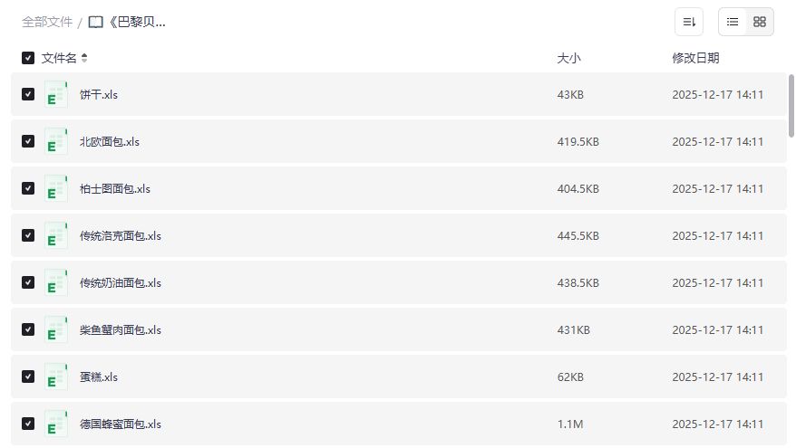Click the 北欧面包.xls file icon
Image resolution: width=796 pixels, height=448 pixels.
(56, 141)
